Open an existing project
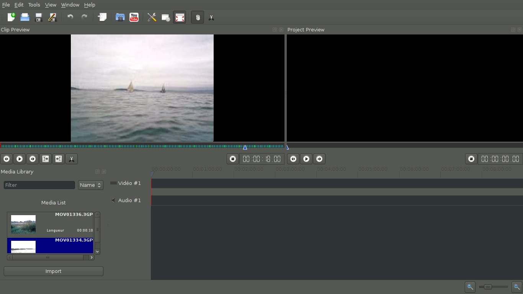 click(x=25, y=17)
